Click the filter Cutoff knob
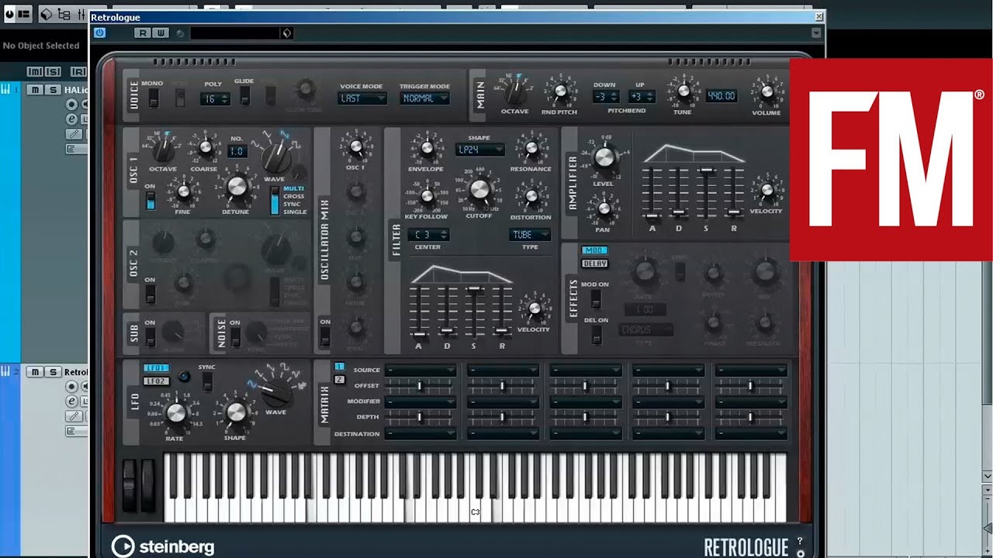This screenshot has width=993, height=558. point(480,190)
